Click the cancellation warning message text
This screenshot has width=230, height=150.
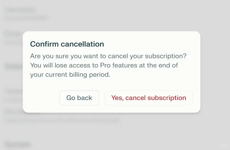(x=108, y=66)
